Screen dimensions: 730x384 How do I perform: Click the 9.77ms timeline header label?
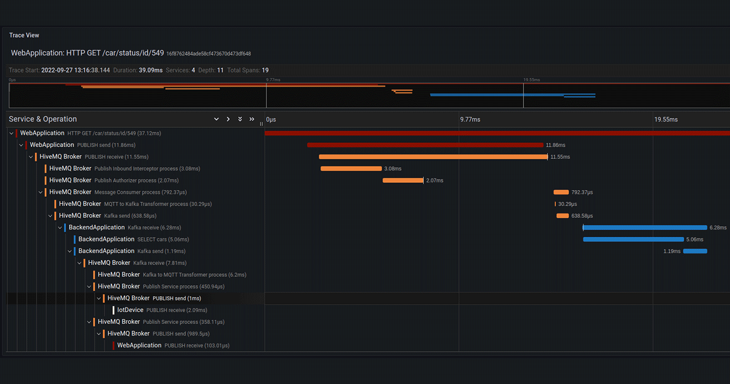pyautogui.click(x=470, y=119)
